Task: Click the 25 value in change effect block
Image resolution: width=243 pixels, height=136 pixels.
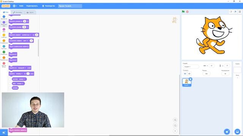Action: tap(36, 35)
